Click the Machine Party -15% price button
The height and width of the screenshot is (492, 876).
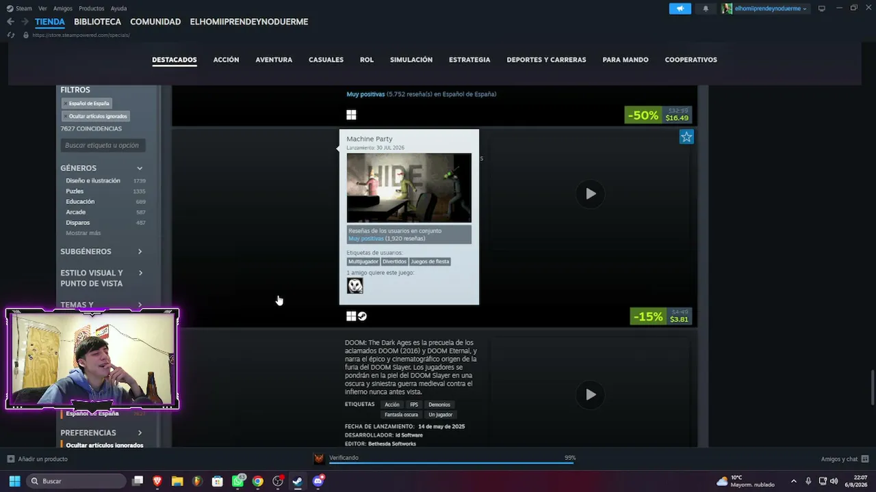point(661,316)
